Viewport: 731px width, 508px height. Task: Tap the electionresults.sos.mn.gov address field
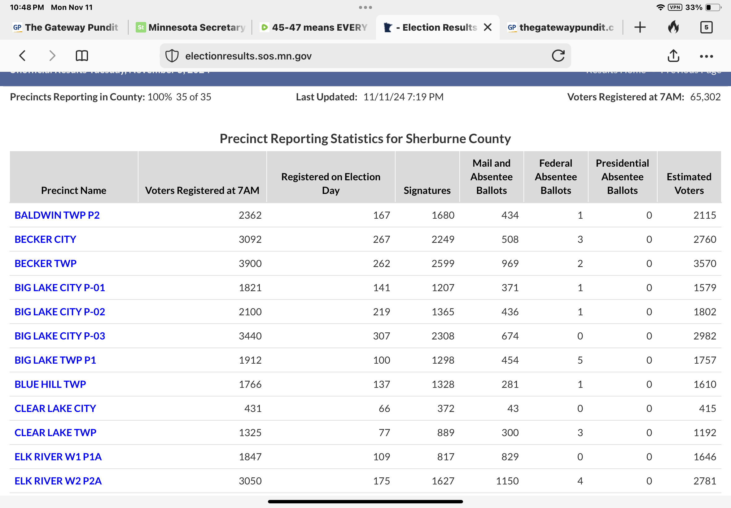[350, 56]
